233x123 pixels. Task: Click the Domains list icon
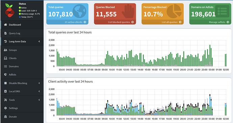[x=5, y=66]
